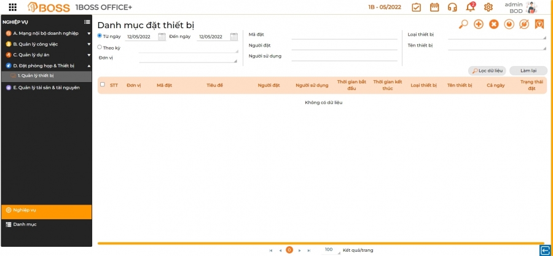This screenshot has width=553, height=256.
Task: Open the app launcher grid icon
Action: 13,7
